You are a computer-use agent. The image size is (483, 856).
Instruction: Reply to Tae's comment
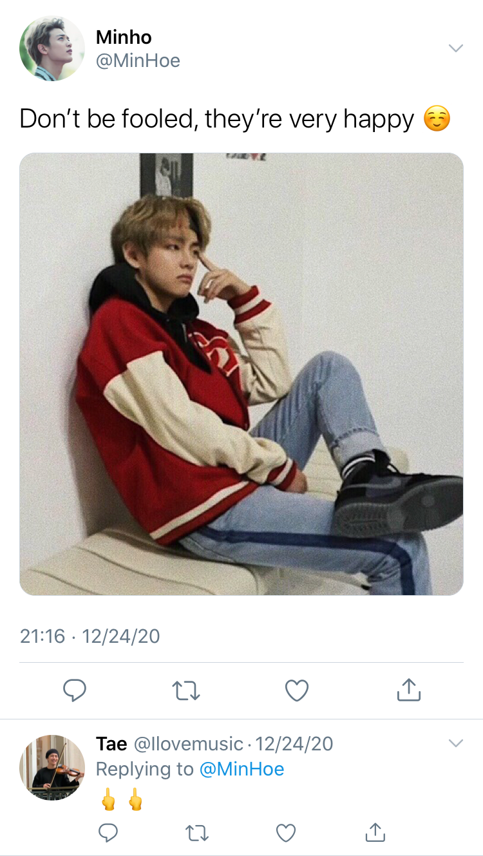[108, 833]
